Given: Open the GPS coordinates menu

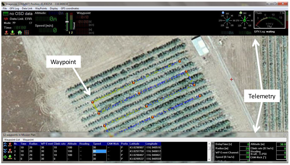Looking at the screenshot, I should pyautogui.click(x=70, y=9).
